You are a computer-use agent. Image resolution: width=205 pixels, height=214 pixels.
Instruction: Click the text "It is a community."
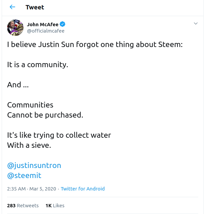38,65
